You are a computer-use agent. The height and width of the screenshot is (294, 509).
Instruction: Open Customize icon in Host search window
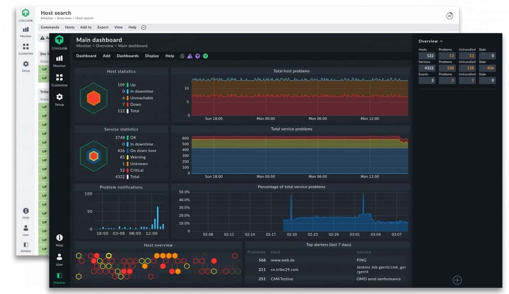pyautogui.click(x=25, y=49)
